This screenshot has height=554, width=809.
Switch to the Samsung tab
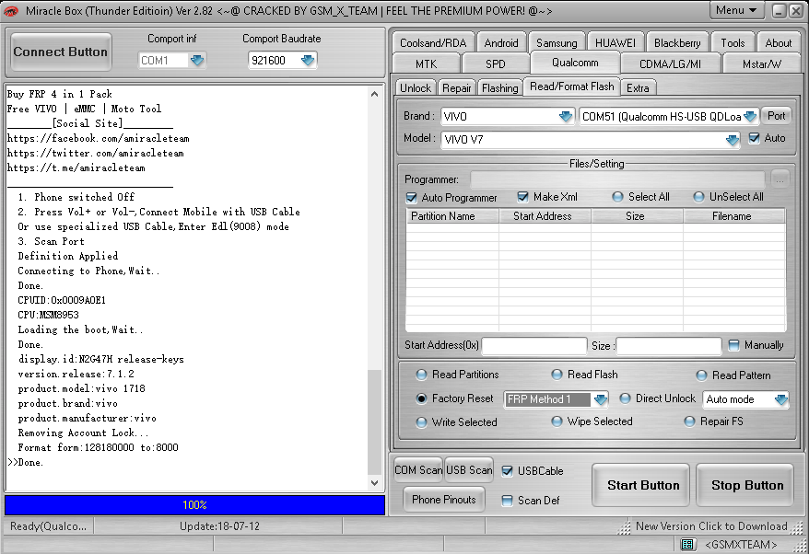coord(557,42)
